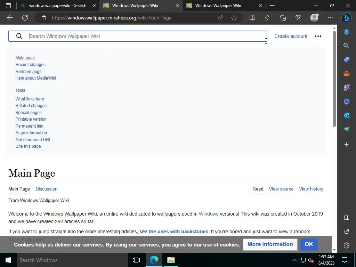Open the ones with backstories link
The height and width of the screenshot is (267, 356).
(x=178, y=232)
